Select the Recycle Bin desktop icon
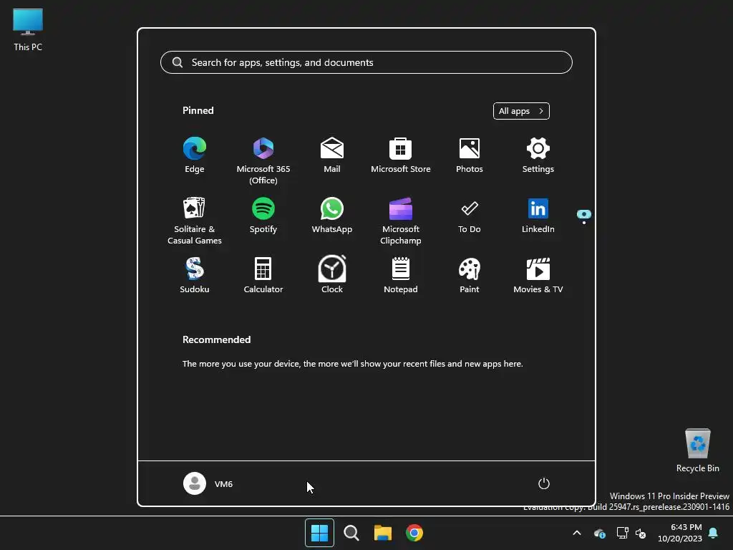The height and width of the screenshot is (550, 733). pos(697,450)
